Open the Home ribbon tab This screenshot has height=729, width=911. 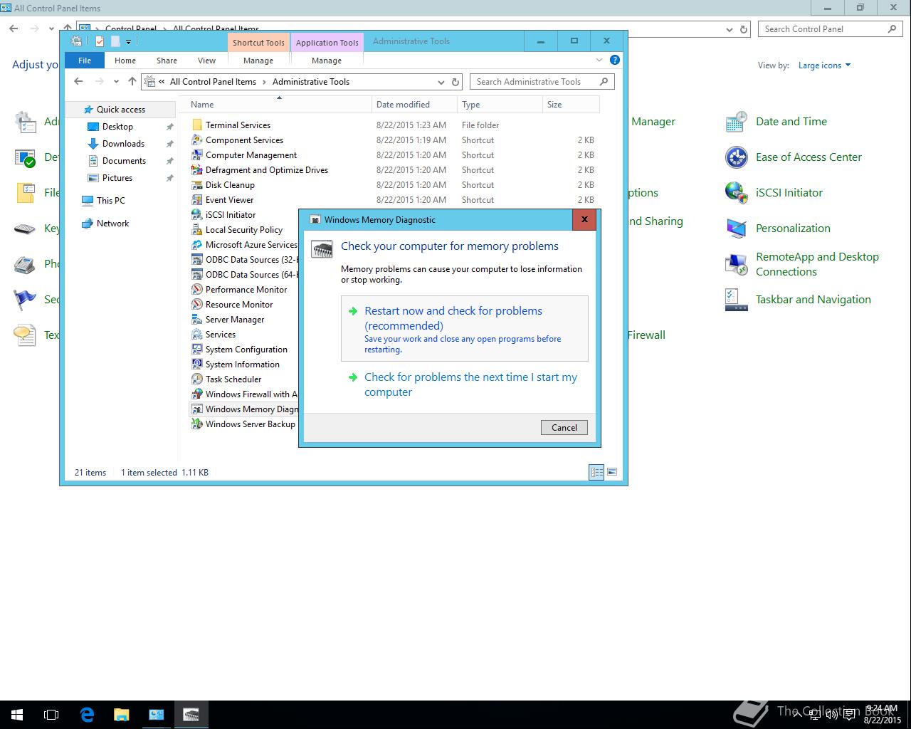pos(125,61)
